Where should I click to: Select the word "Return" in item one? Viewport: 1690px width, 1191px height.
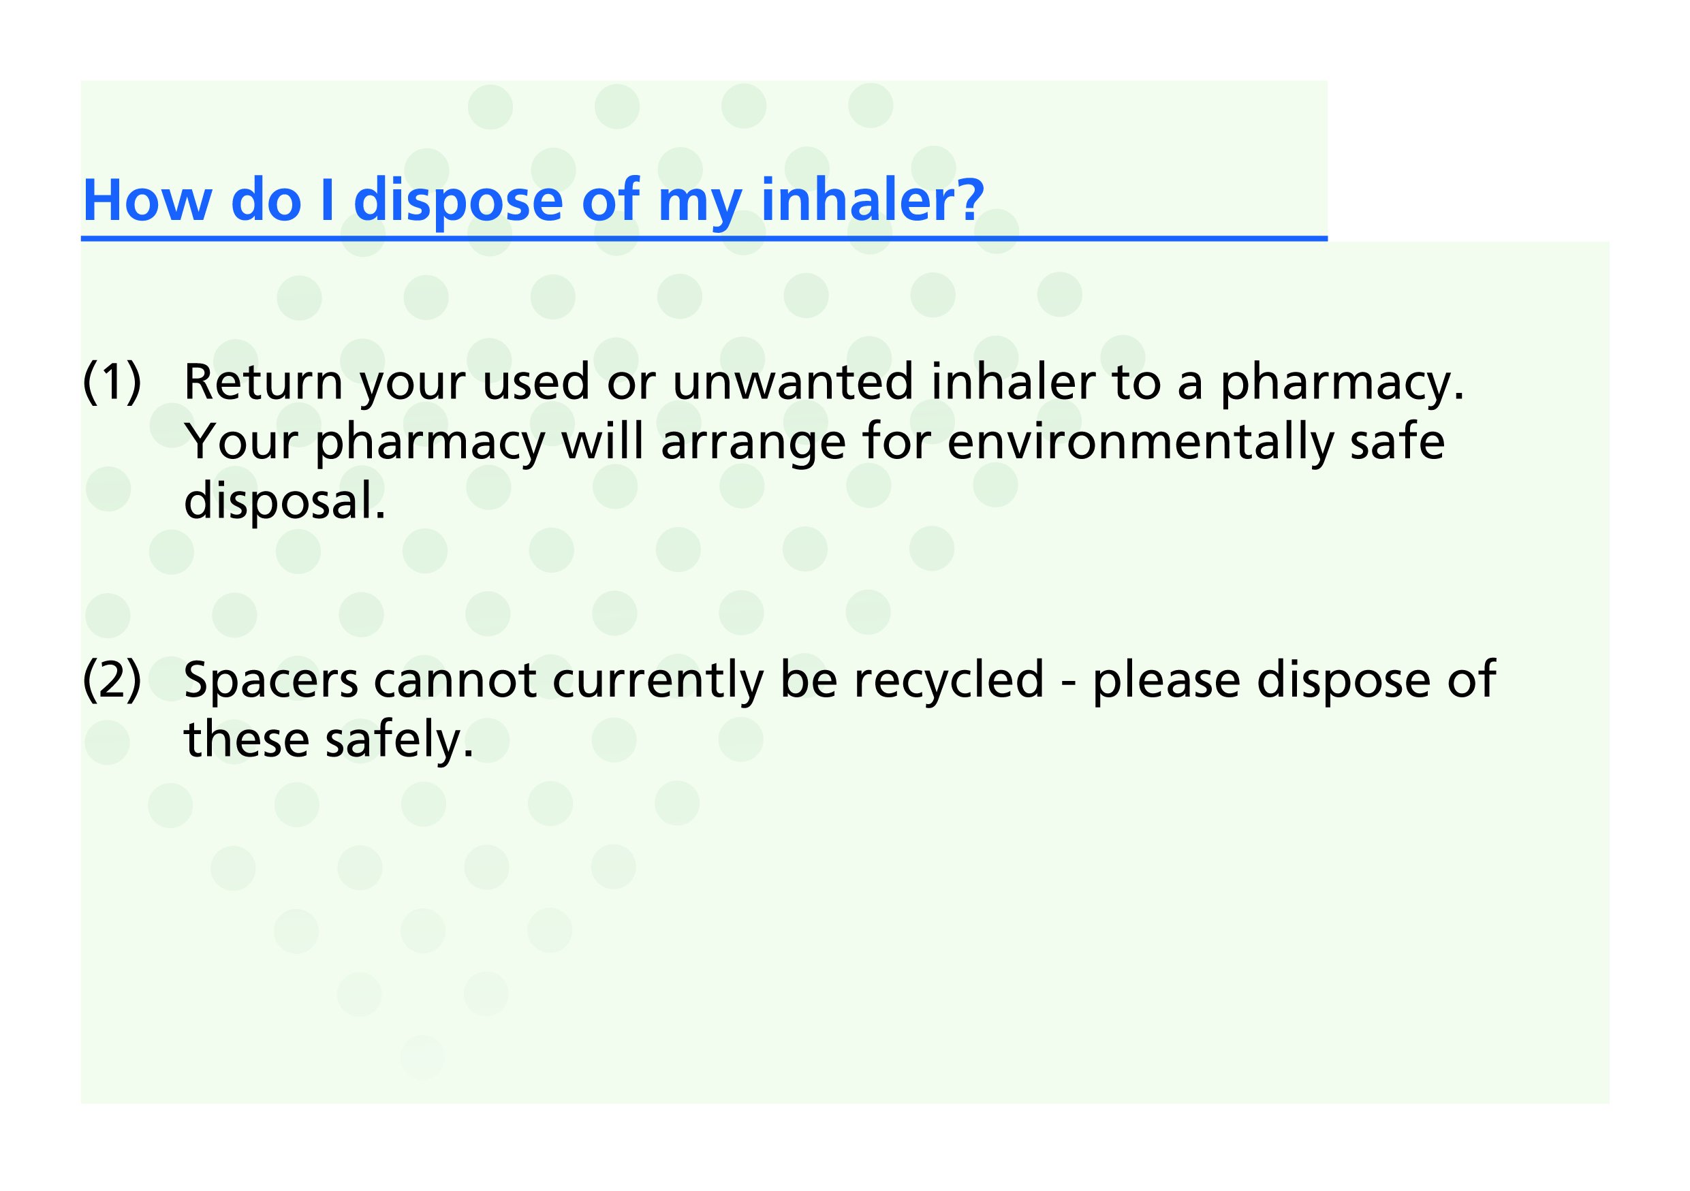[264, 383]
